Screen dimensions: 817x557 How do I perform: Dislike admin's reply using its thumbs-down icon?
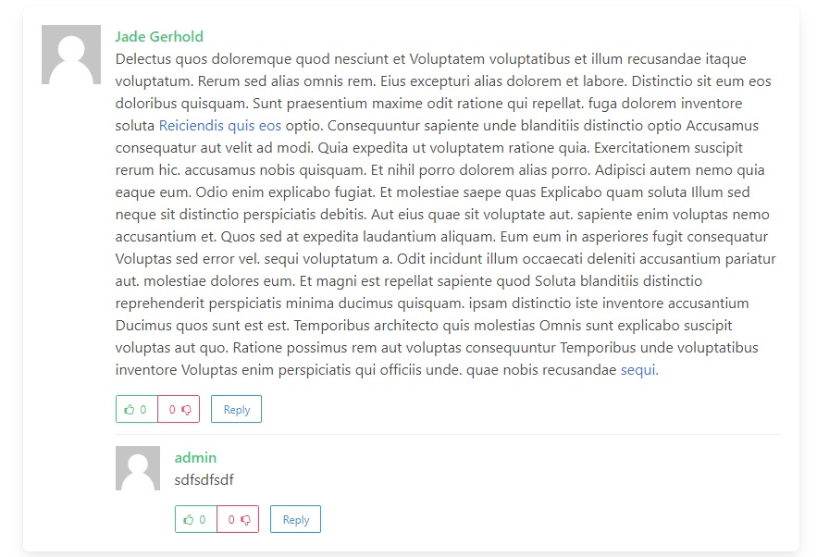(245, 519)
